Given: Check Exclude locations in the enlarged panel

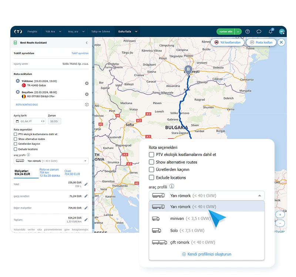Looking at the screenshot, I should 151,178.
